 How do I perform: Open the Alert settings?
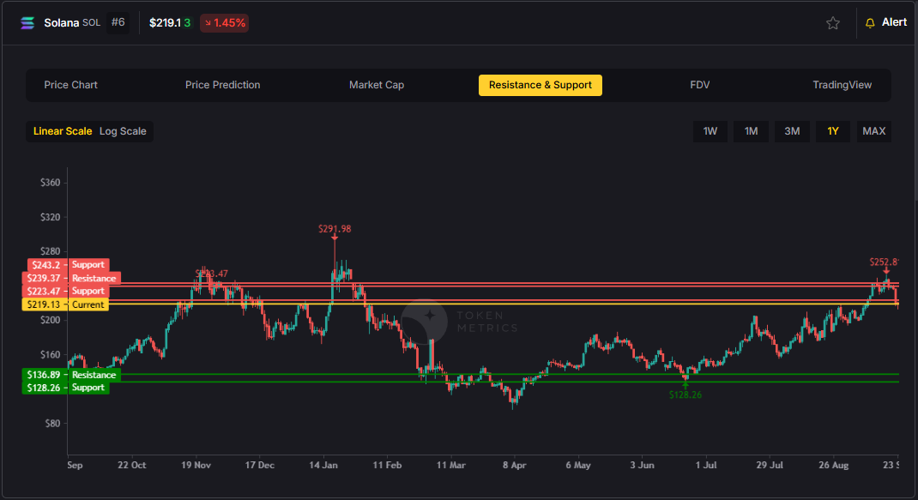[x=885, y=23]
